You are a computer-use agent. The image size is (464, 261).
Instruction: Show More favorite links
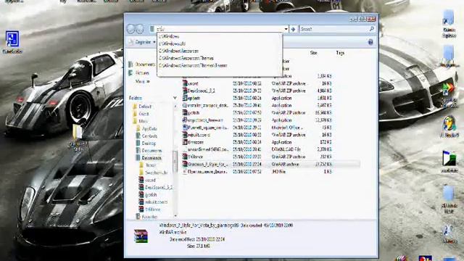[x=142, y=81]
